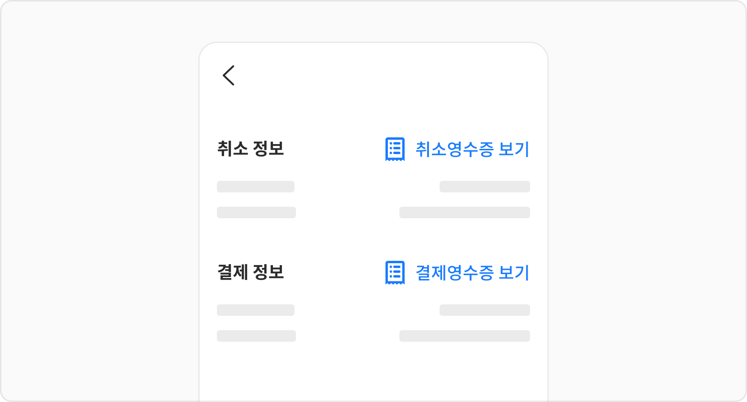Click long right placeholder bar in 취소 정보 section
Image resolution: width=747 pixels, height=402 pixels.
464,212
